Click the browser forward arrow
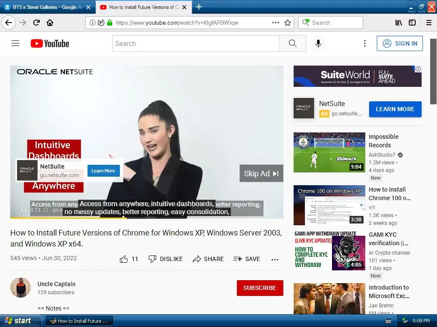Screen dimensions: 437x327 click(x=23, y=23)
